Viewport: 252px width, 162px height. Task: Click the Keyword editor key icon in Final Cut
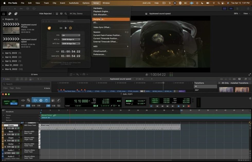click(21, 8)
